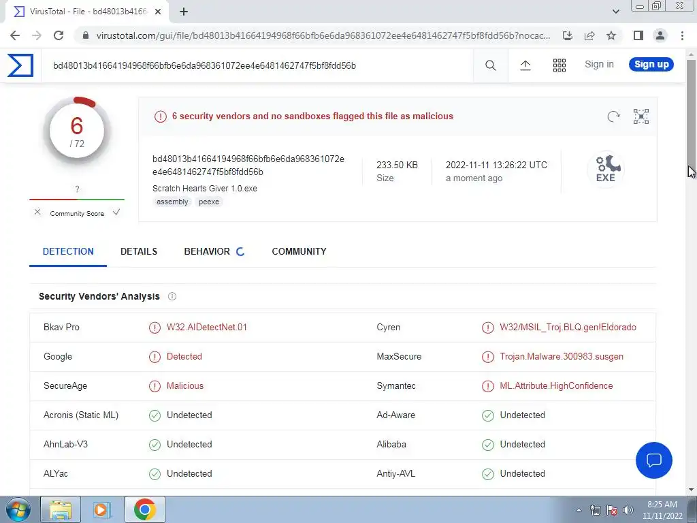The width and height of the screenshot is (697, 523).
Task: Go back in browser
Action: [15, 35]
